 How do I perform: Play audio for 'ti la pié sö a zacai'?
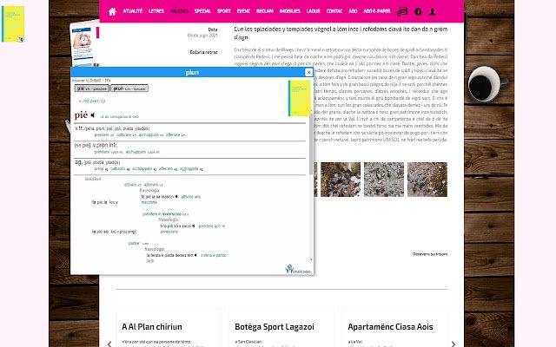[194, 226]
